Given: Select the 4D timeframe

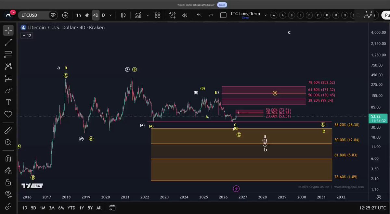Looking at the screenshot, I should [x=96, y=15].
